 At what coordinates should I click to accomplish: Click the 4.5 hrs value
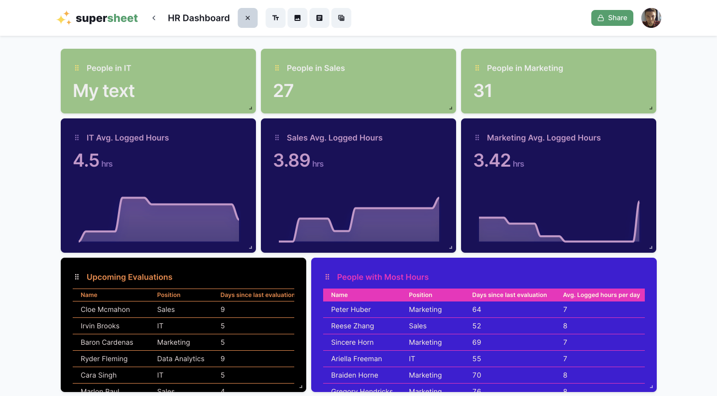[x=93, y=161]
